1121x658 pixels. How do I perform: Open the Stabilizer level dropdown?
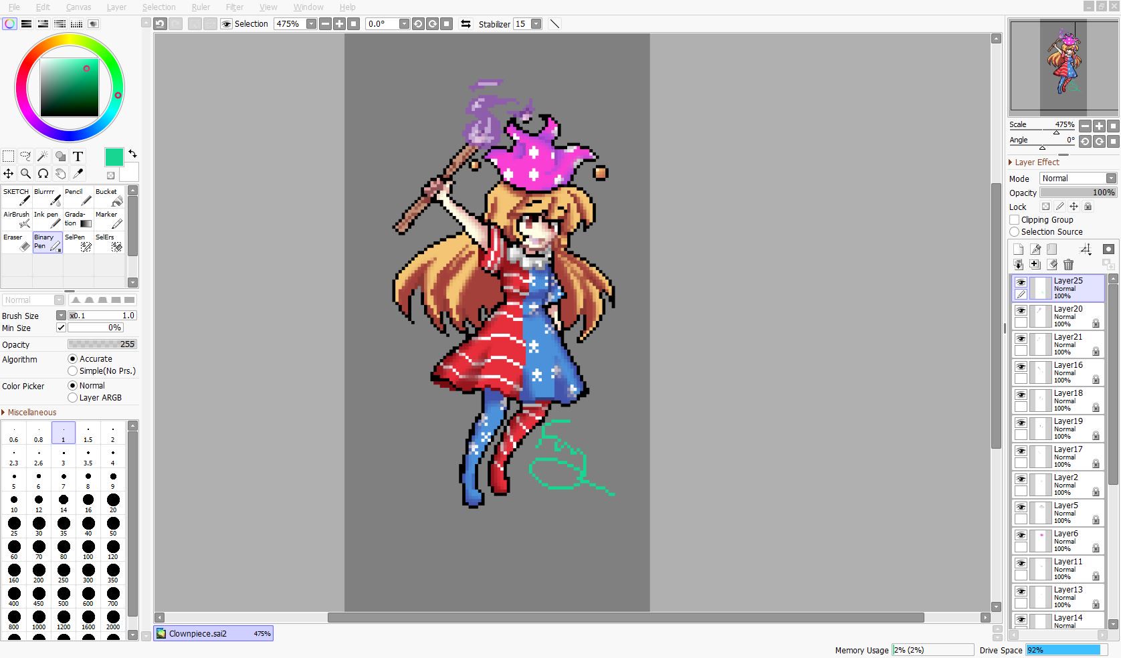point(536,23)
